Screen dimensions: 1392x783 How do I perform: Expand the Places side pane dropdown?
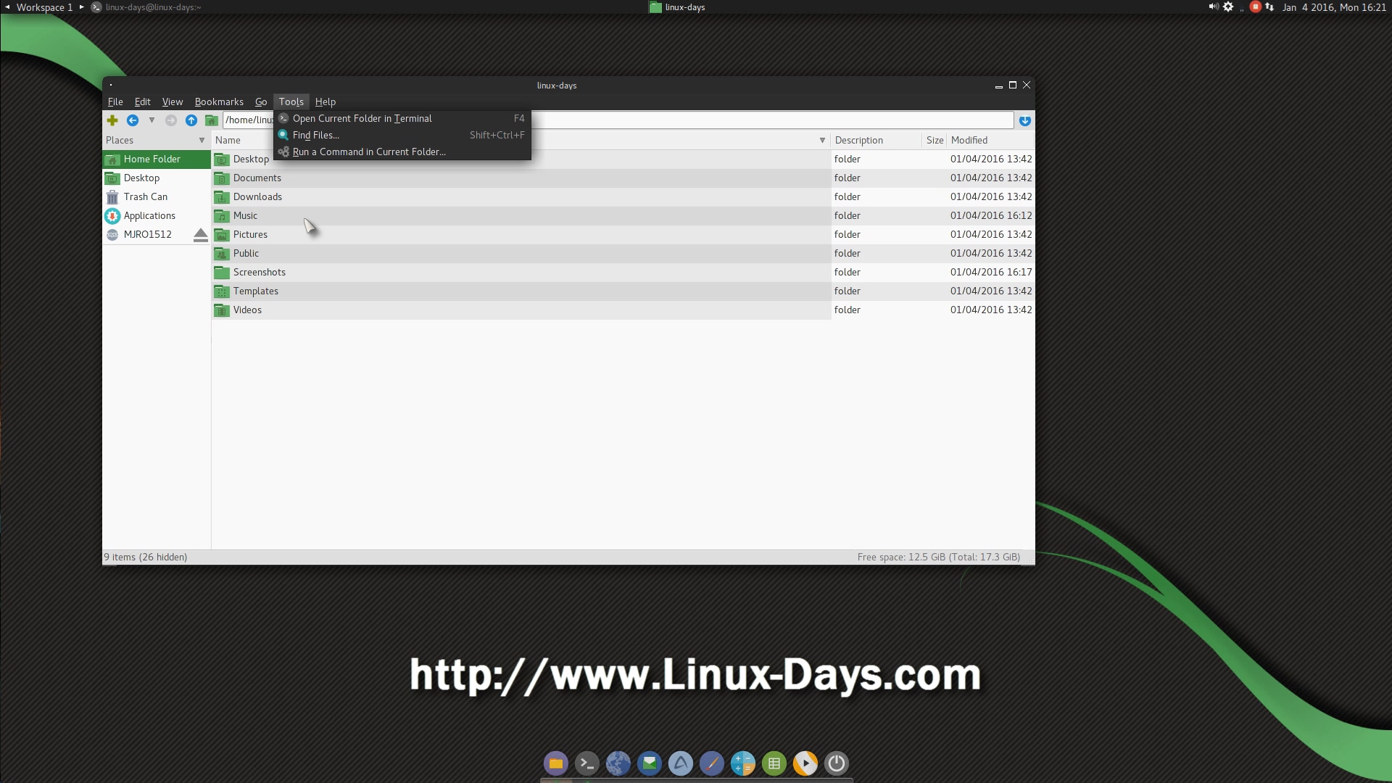click(x=202, y=140)
